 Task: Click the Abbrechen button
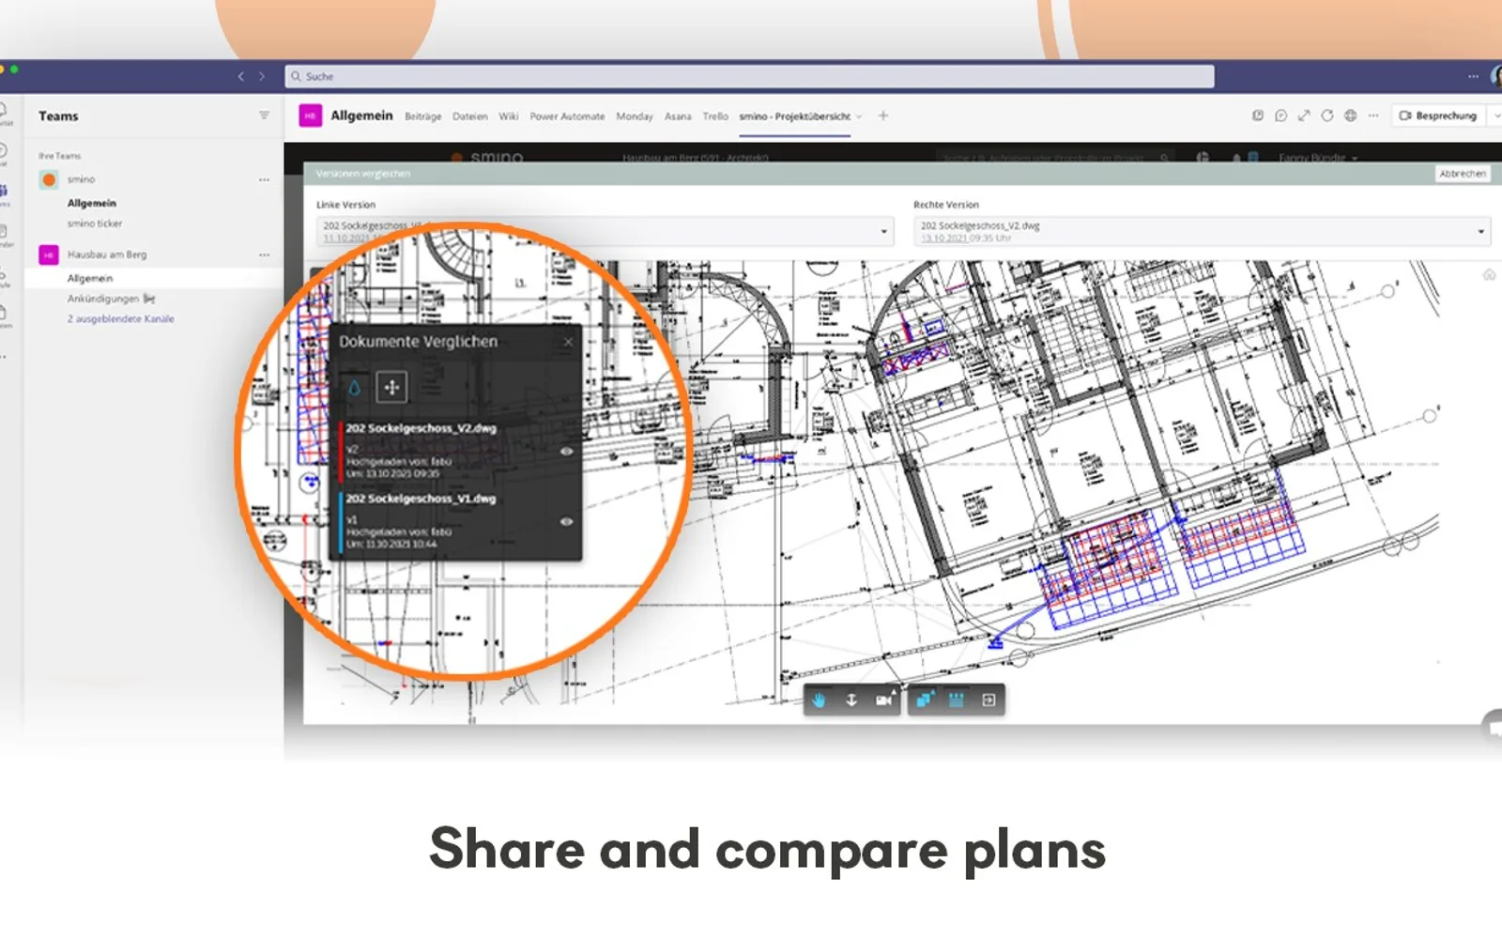[x=1463, y=174]
